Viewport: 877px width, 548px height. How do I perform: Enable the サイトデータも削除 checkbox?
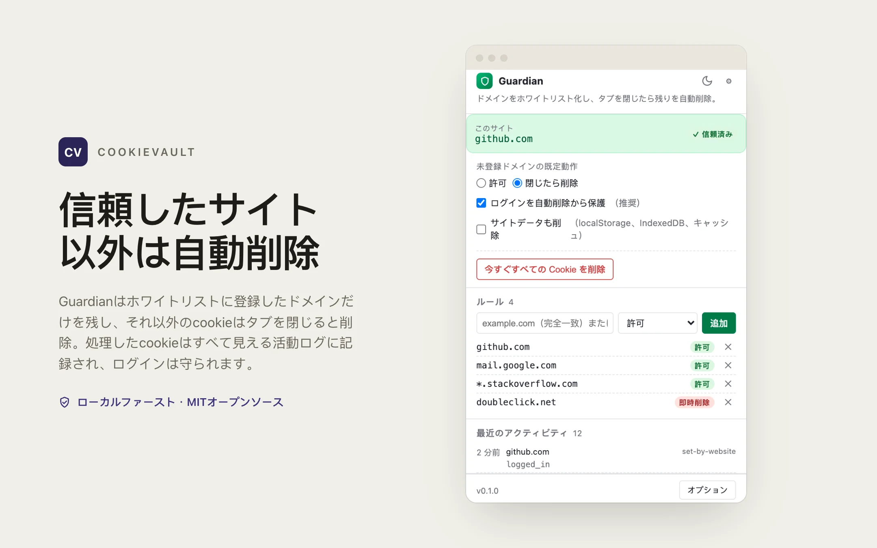coord(481,229)
